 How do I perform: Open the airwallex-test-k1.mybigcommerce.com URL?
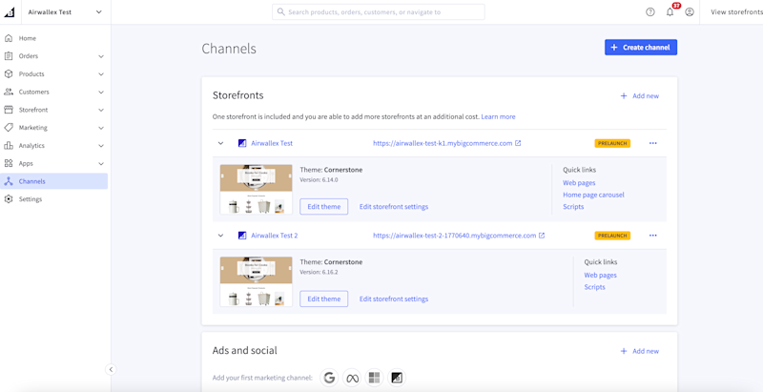[443, 143]
